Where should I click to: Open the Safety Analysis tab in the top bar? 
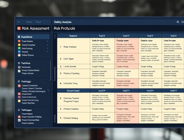63,22
